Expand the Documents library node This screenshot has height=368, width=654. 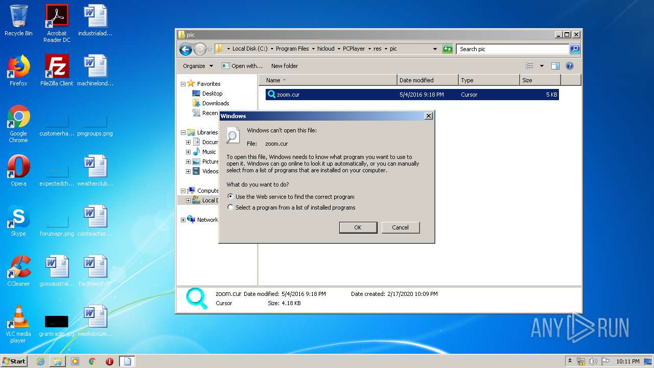point(188,142)
